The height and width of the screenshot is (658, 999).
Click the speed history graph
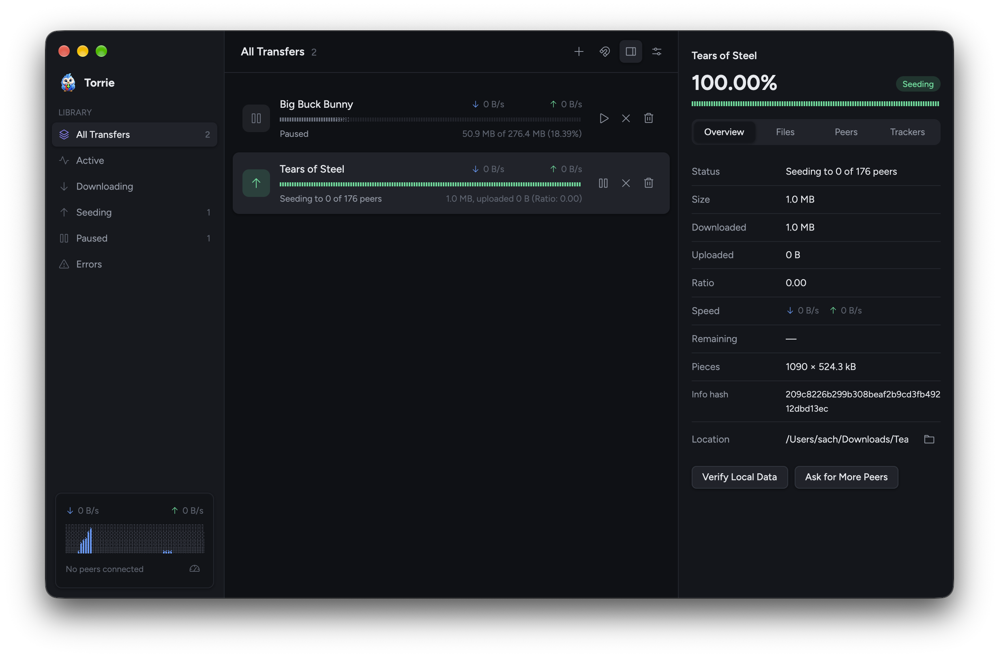(x=135, y=538)
